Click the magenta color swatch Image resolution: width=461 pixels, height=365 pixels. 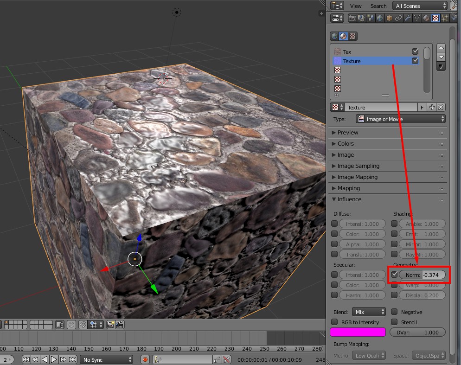(x=358, y=332)
